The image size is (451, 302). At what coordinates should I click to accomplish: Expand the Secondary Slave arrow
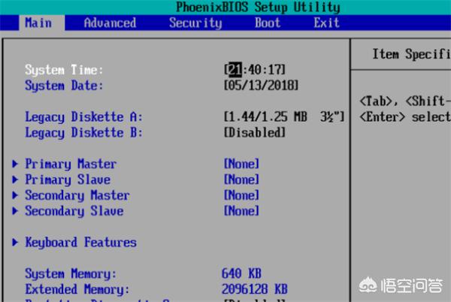[17, 211]
